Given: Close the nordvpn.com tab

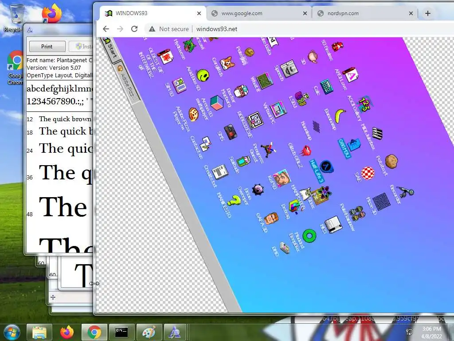Looking at the screenshot, I should [x=411, y=13].
